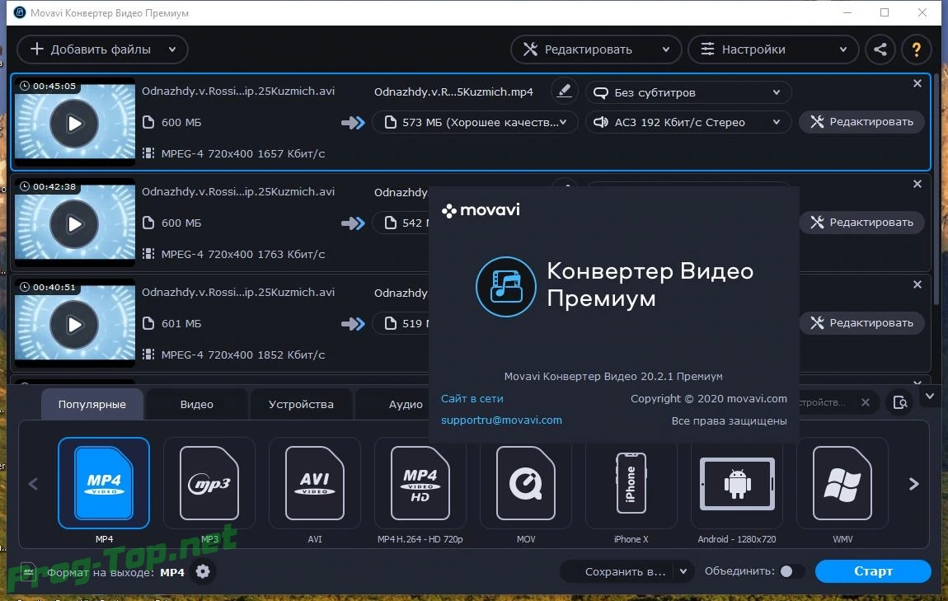The height and width of the screenshot is (601, 948).
Task: Remove the first file with X
Action: pyautogui.click(x=917, y=83)
